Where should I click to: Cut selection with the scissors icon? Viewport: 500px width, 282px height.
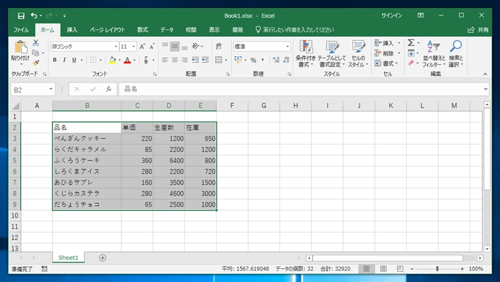click(x=36, y=43)
